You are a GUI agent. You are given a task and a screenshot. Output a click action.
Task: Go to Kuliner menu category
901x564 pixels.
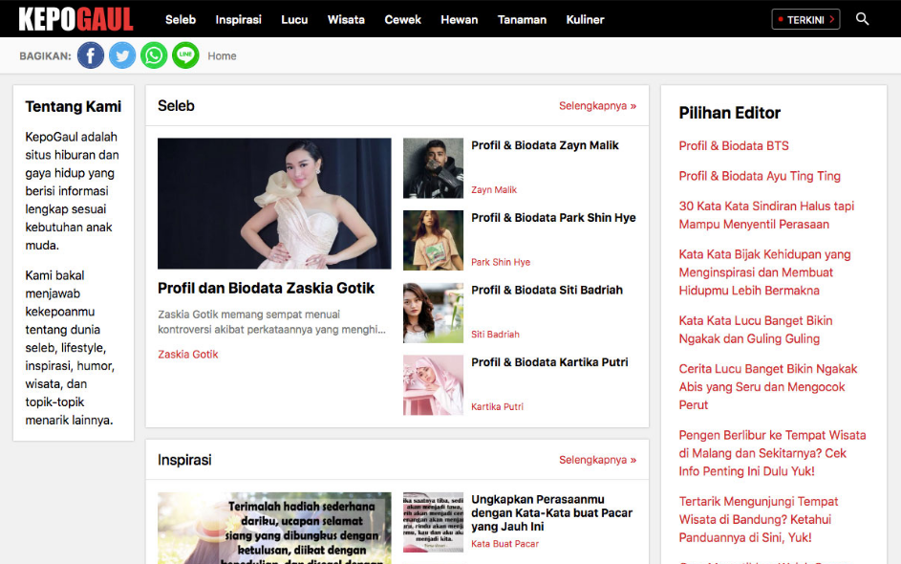[x=585, y=19]
